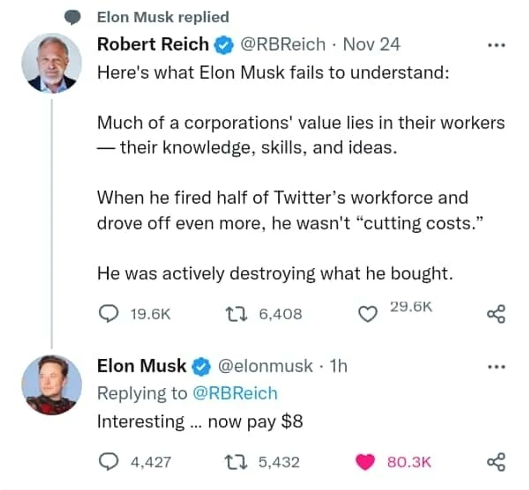The height and width of the screenshot is (490, 529).
Task: Open Elon Musk's profile picture
Action: click(x=52, y=385)
